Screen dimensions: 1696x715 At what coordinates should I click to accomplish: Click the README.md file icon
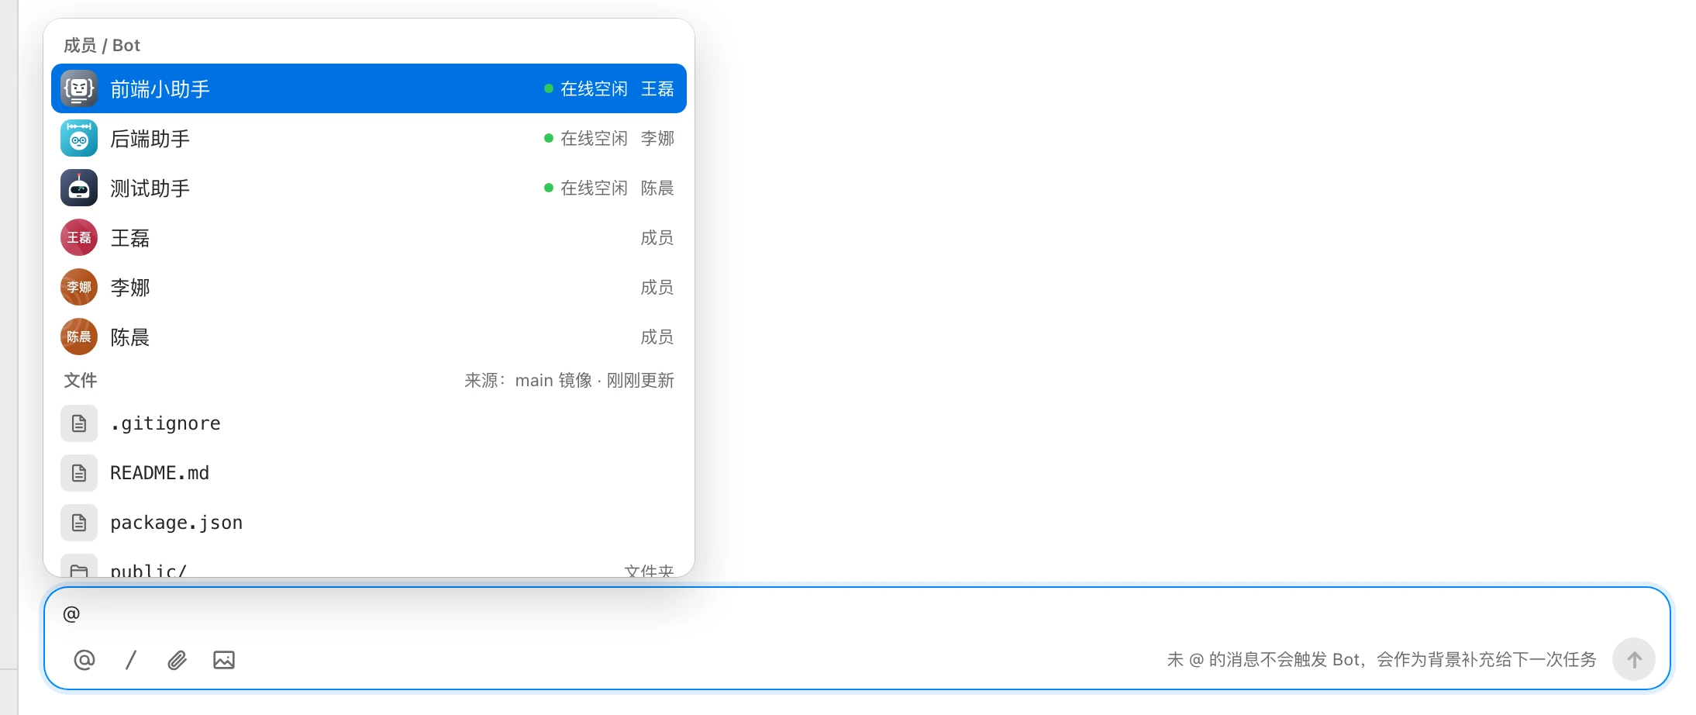tap(79, 473)
